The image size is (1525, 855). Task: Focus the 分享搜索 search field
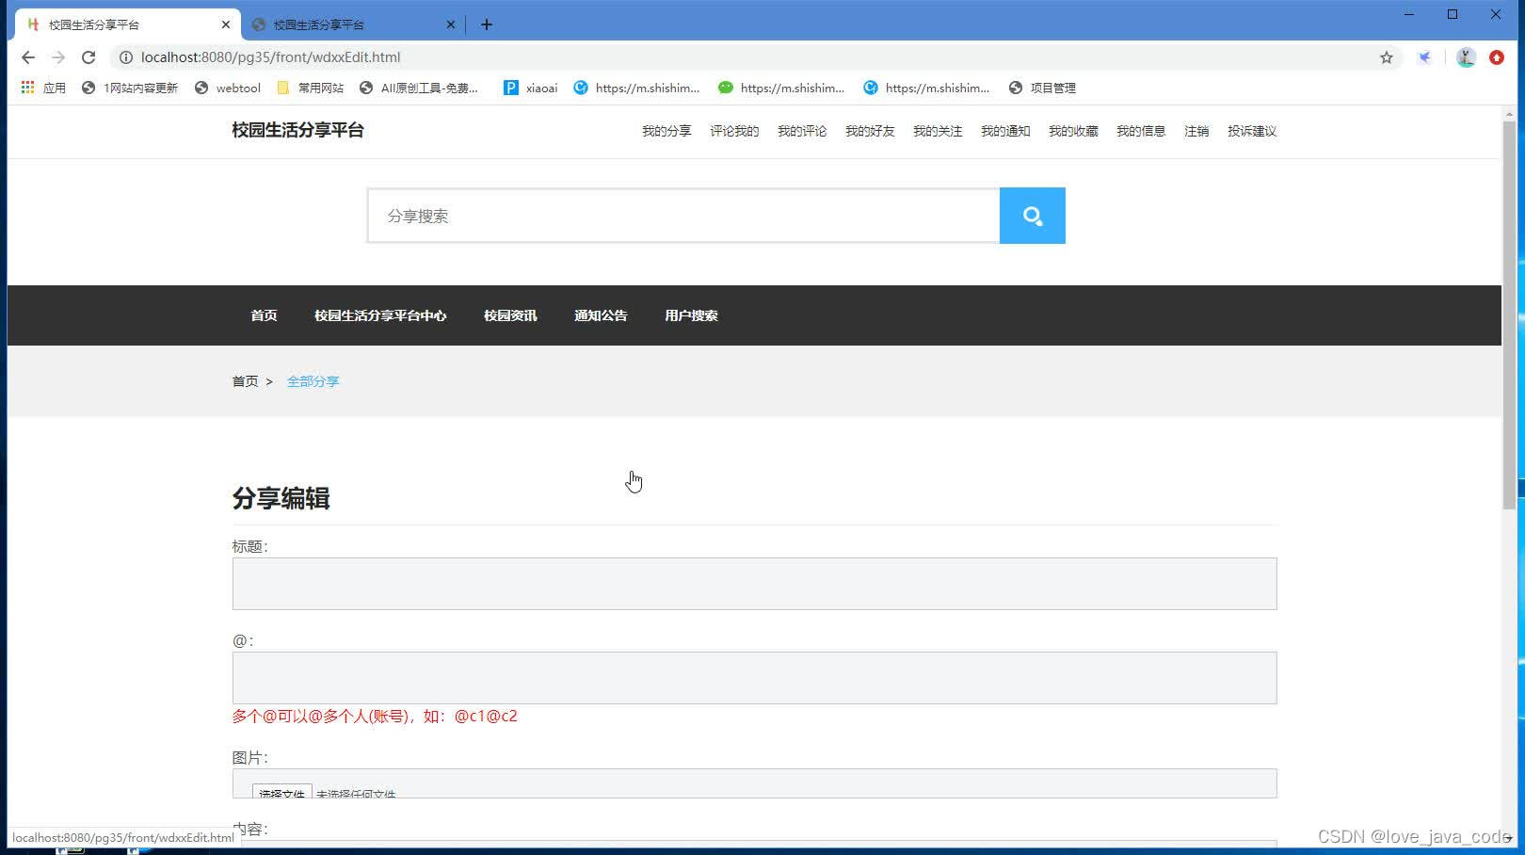683,216
